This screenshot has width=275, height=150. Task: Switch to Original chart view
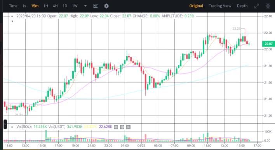(196, 6)
